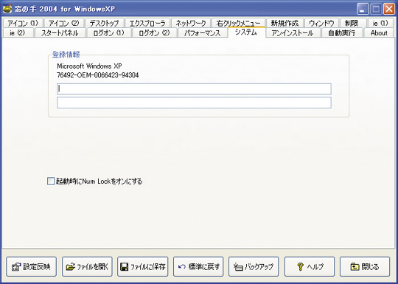
Task: Click the 閉じる button
Action: tap(365, 266)
